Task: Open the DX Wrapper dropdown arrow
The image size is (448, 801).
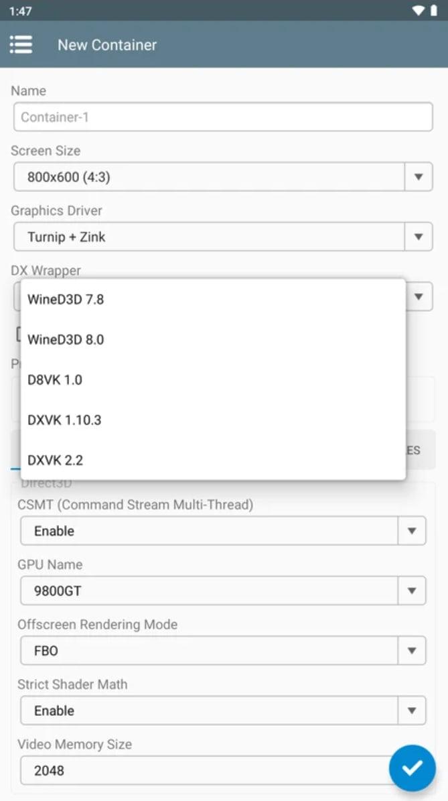Action: 417,296
